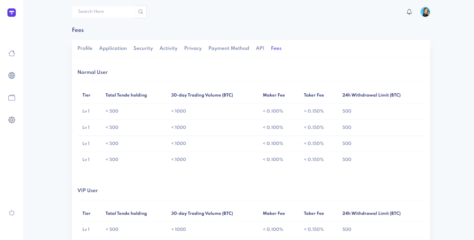The width and height of the screenshot is (474, 240).
Task: Switch to the Privacy tab
Action: 193,48
